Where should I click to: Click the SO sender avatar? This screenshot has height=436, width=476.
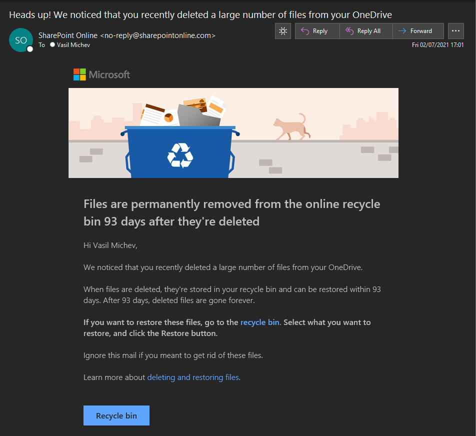pyautogui.click(x=21, y=40)
